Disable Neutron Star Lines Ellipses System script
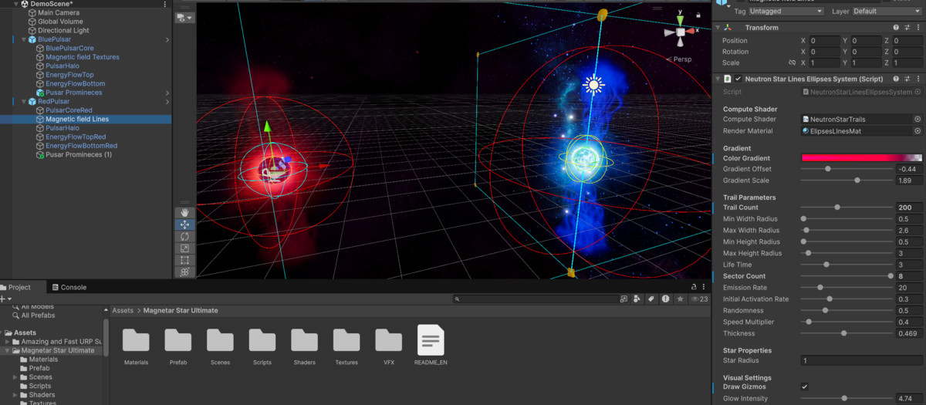Image resolution: width=926 pixels, height=405 pixels. pos(738,79)
